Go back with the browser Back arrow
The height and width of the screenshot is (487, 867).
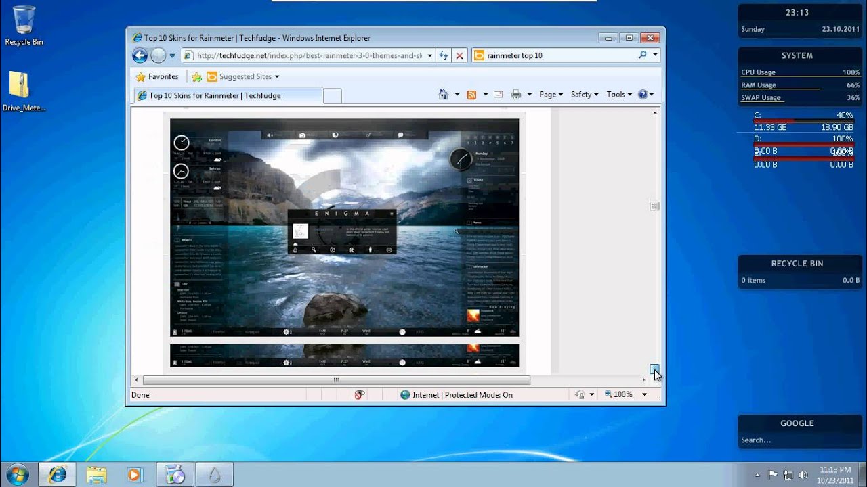140,55
